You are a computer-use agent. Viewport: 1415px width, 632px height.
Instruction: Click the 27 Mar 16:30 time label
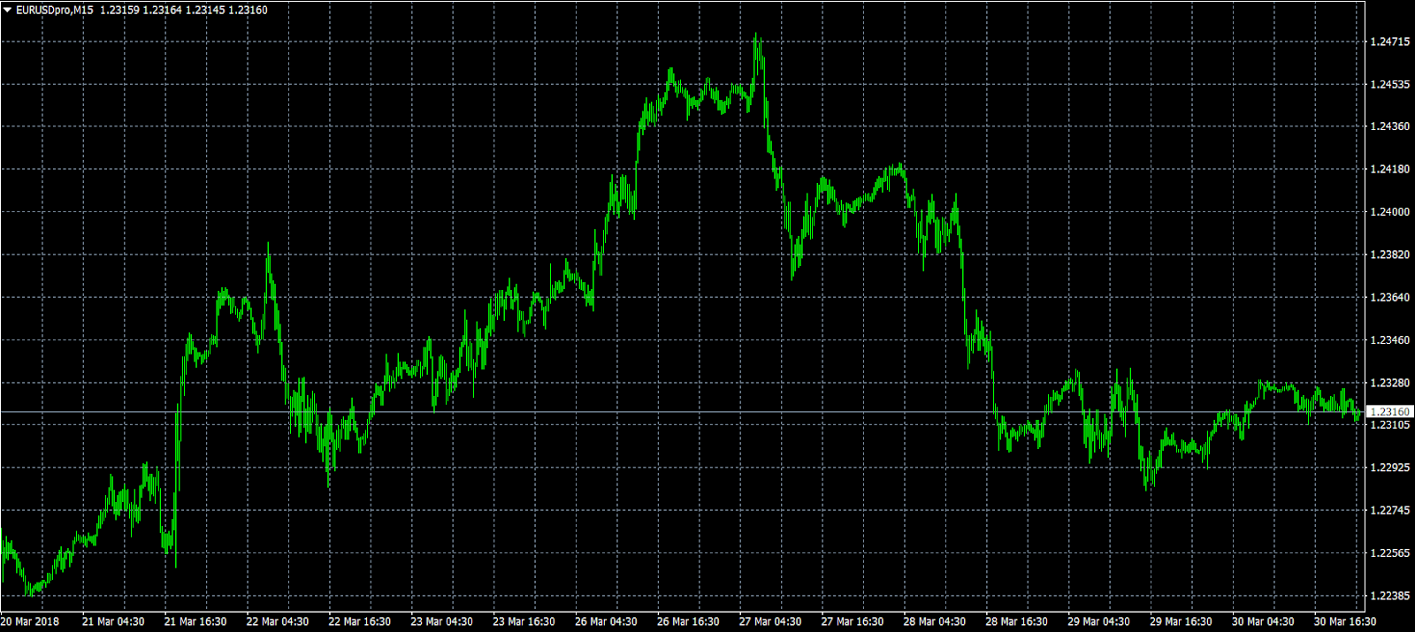click(853, 621)
